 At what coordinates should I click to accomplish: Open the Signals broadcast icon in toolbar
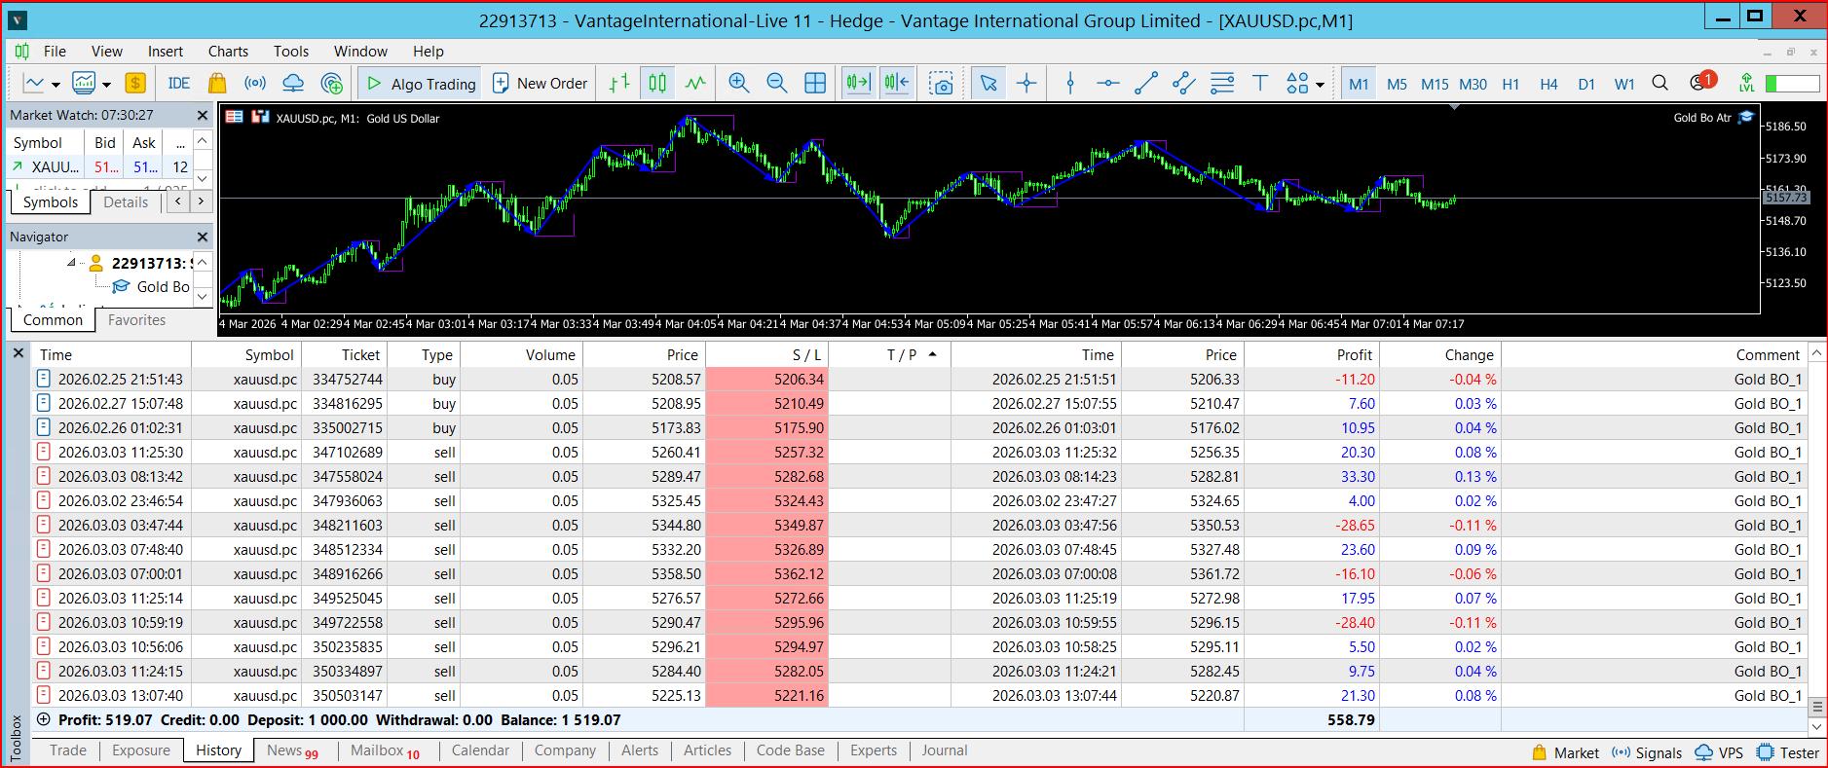point(255,84)
